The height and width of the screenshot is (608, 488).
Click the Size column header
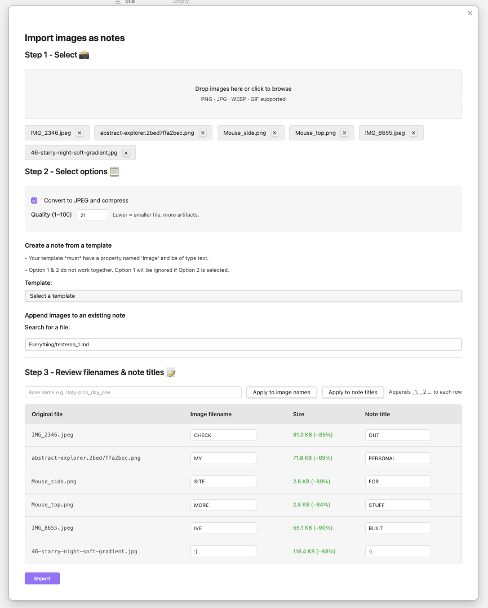(x=299, y=414)
